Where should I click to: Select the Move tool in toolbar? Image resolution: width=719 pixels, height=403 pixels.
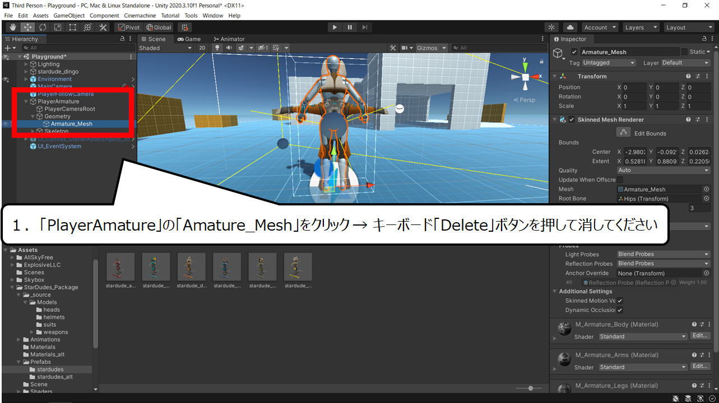coord(27,27)
